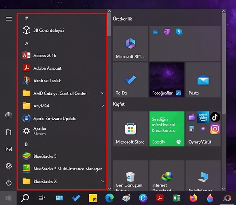Open the Microsoft 365 tile
The width and height of the screenshot is (236, 205).
tap(130, 43)
